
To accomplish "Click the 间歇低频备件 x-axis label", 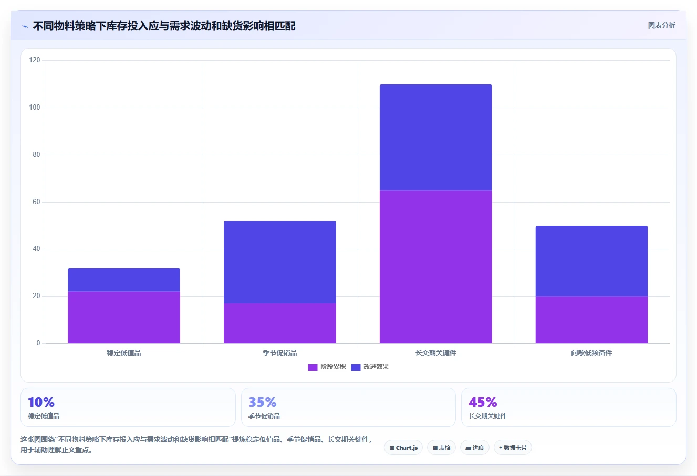I will point(592,353).
